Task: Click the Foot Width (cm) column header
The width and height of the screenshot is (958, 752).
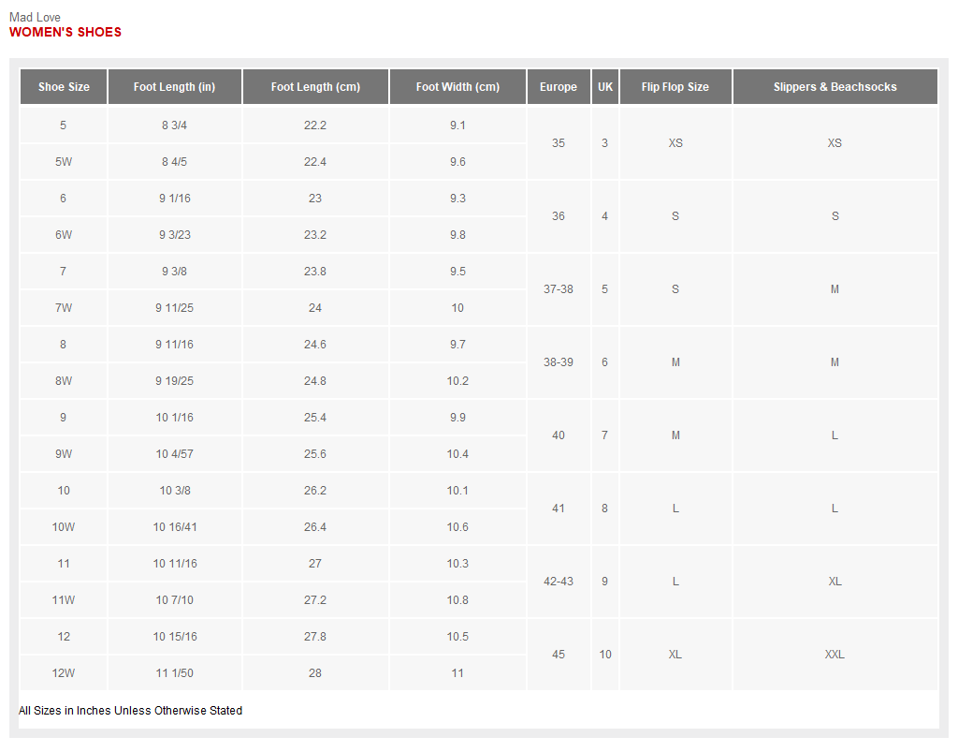Action: click(x=457, y=87)
